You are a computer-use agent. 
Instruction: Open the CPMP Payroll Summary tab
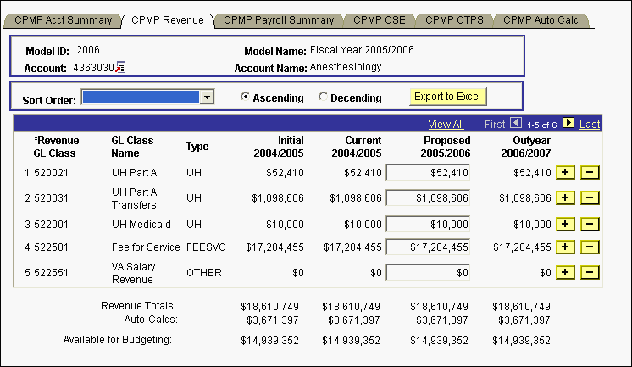280,19
